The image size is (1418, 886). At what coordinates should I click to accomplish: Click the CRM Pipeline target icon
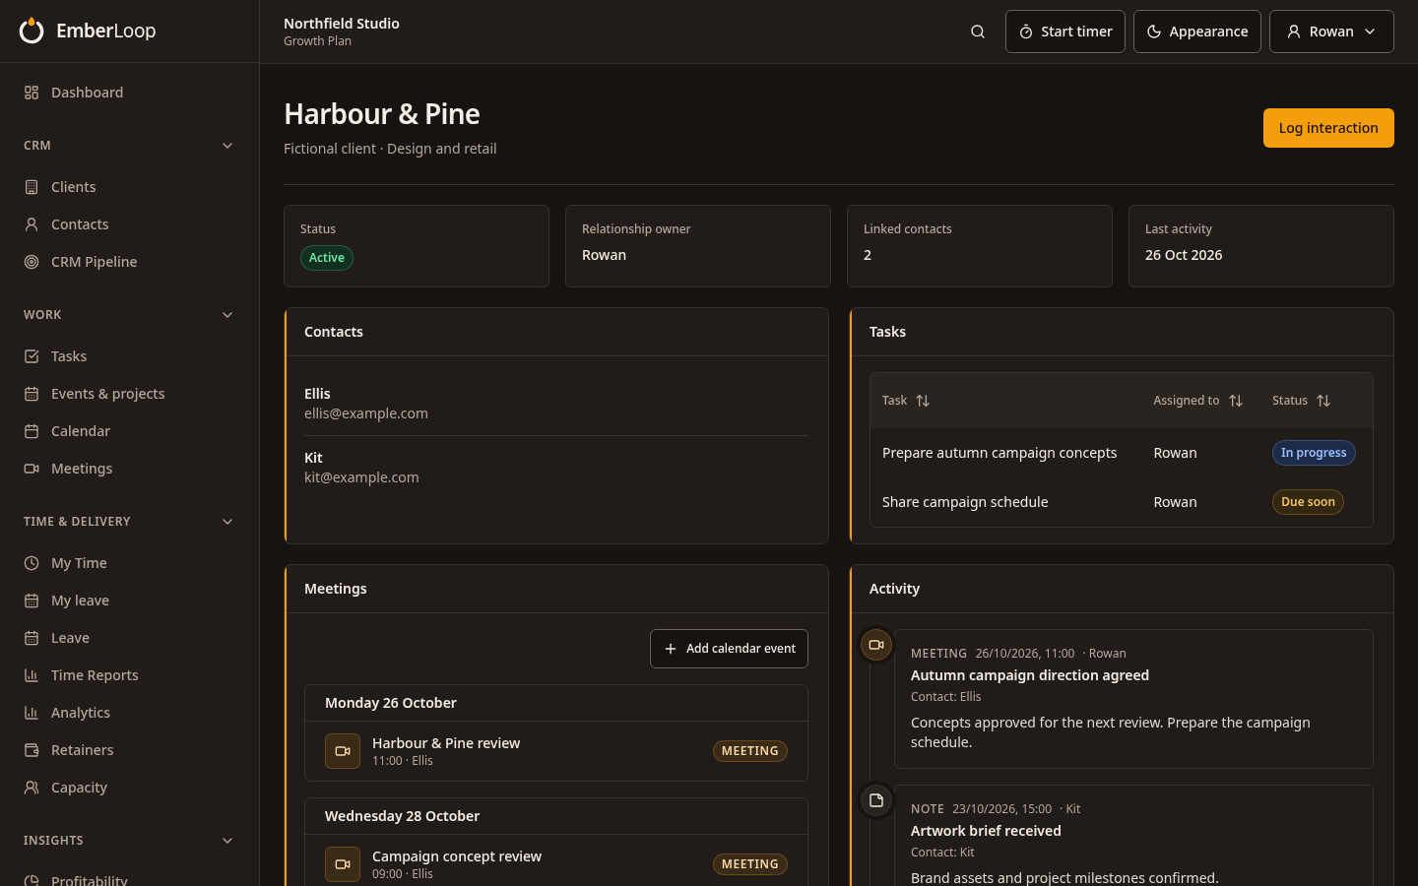point(32,262)
